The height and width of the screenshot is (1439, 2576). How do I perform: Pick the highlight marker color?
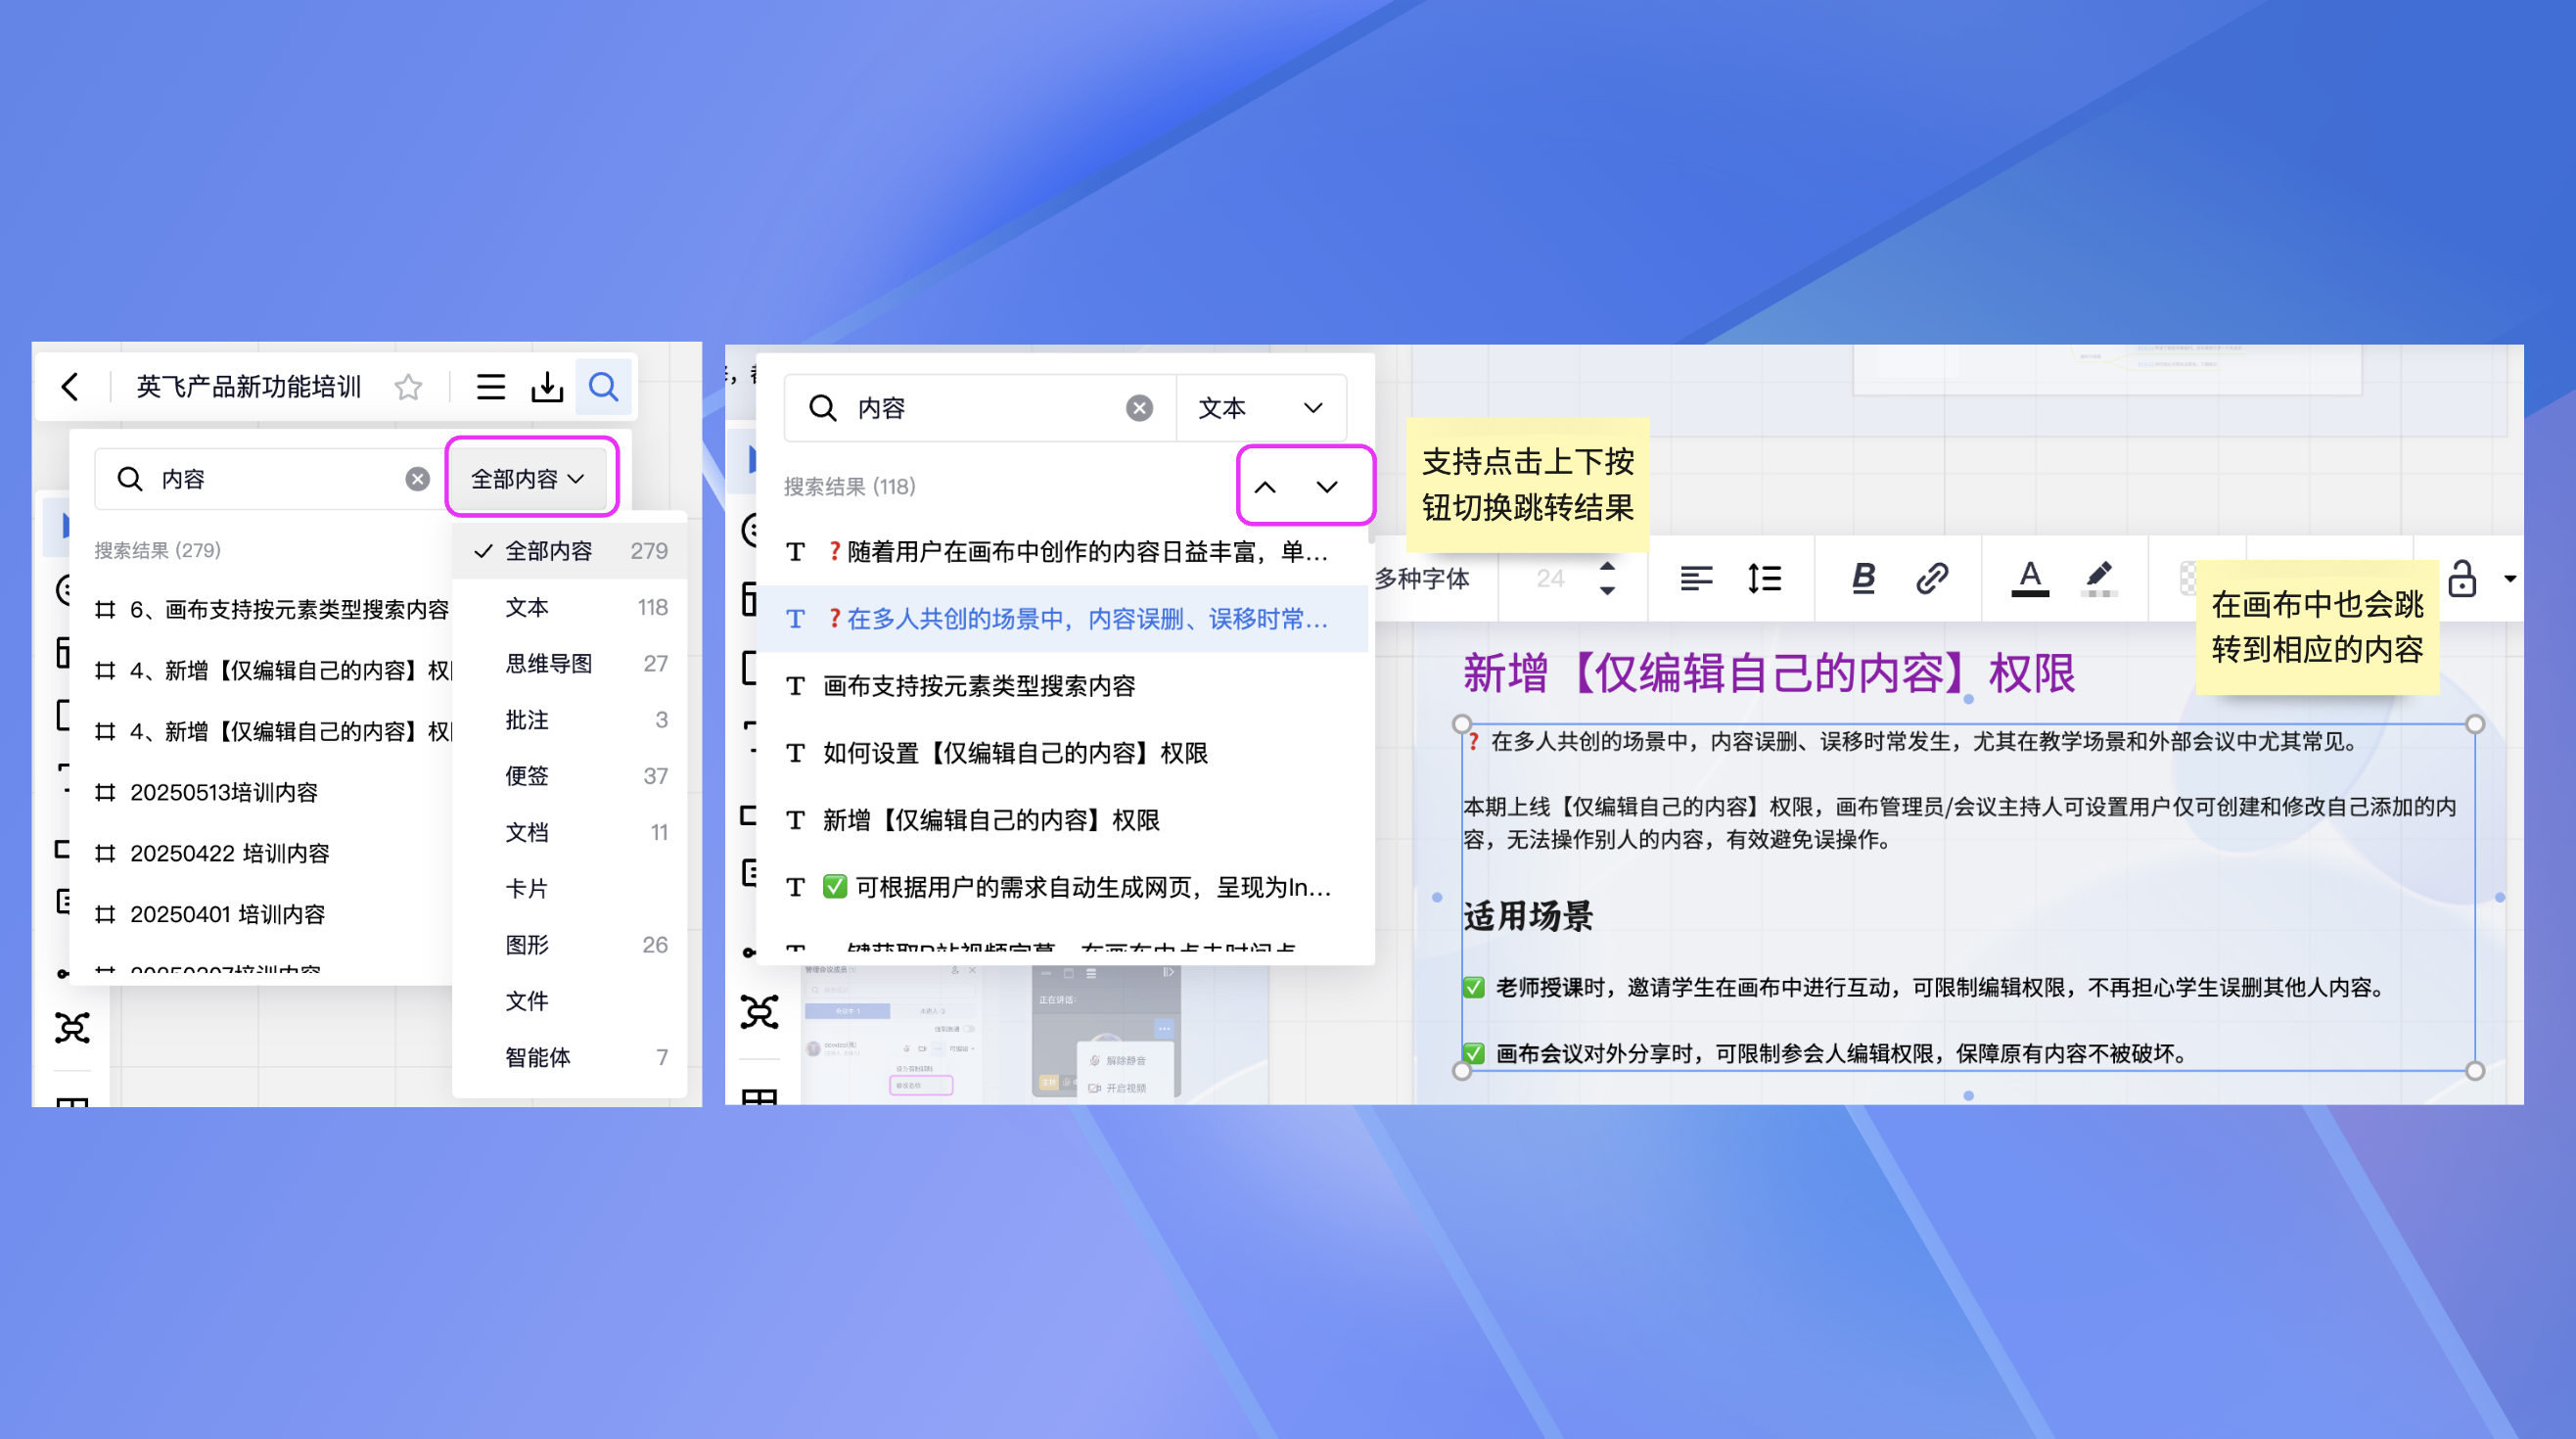pyautogui.click(x=2098, y=578)
